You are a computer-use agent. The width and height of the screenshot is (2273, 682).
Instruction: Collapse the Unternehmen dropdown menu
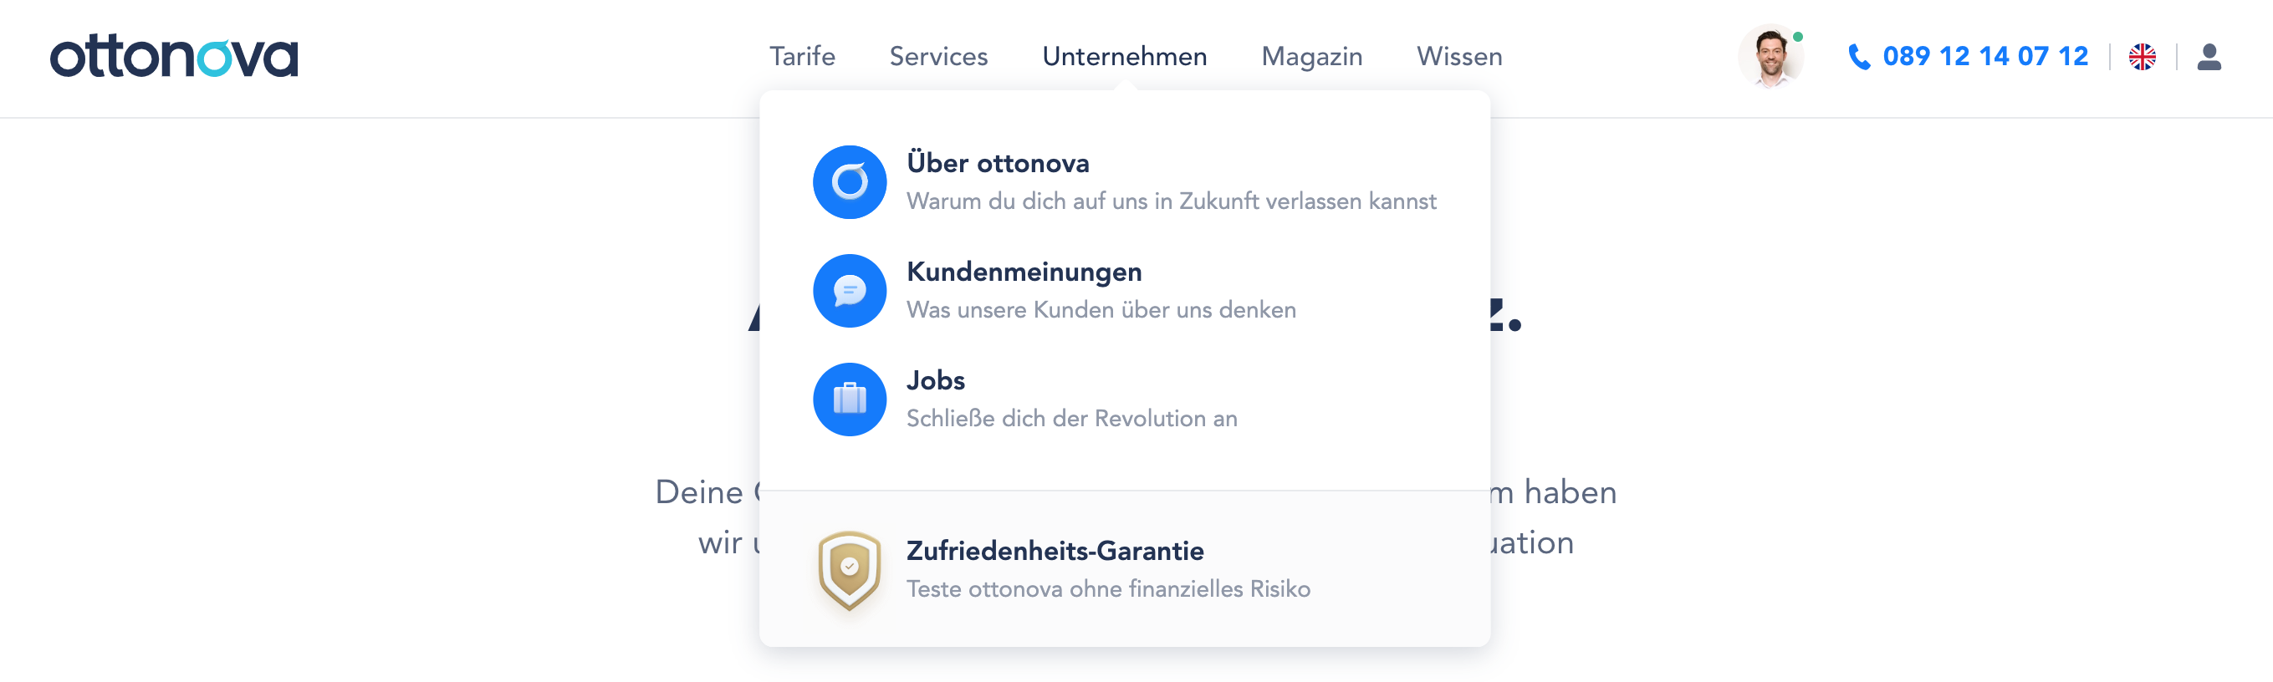(x=1124, y=57)
